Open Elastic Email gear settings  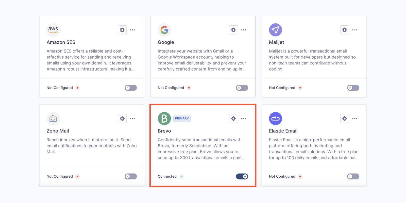pos(344,119)
